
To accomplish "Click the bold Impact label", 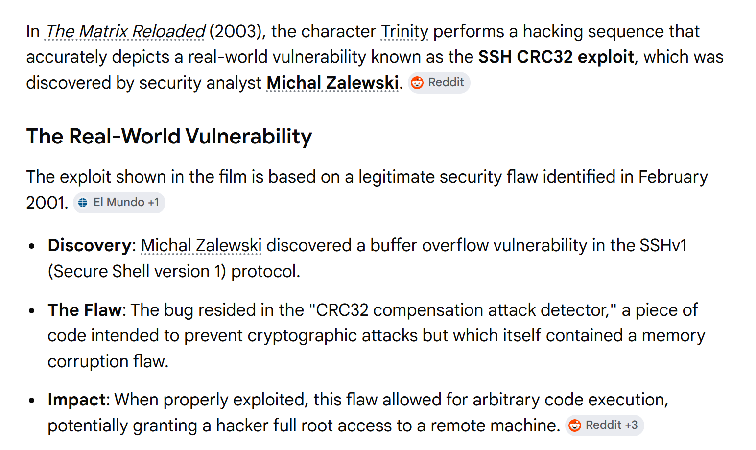I will [76, 400].
